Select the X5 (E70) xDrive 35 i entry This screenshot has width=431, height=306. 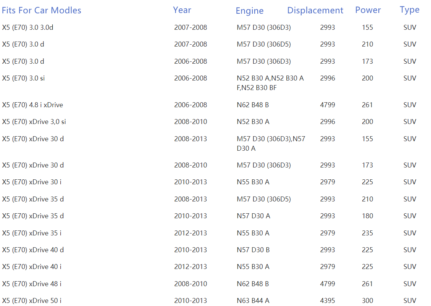[x=32, y=233]
